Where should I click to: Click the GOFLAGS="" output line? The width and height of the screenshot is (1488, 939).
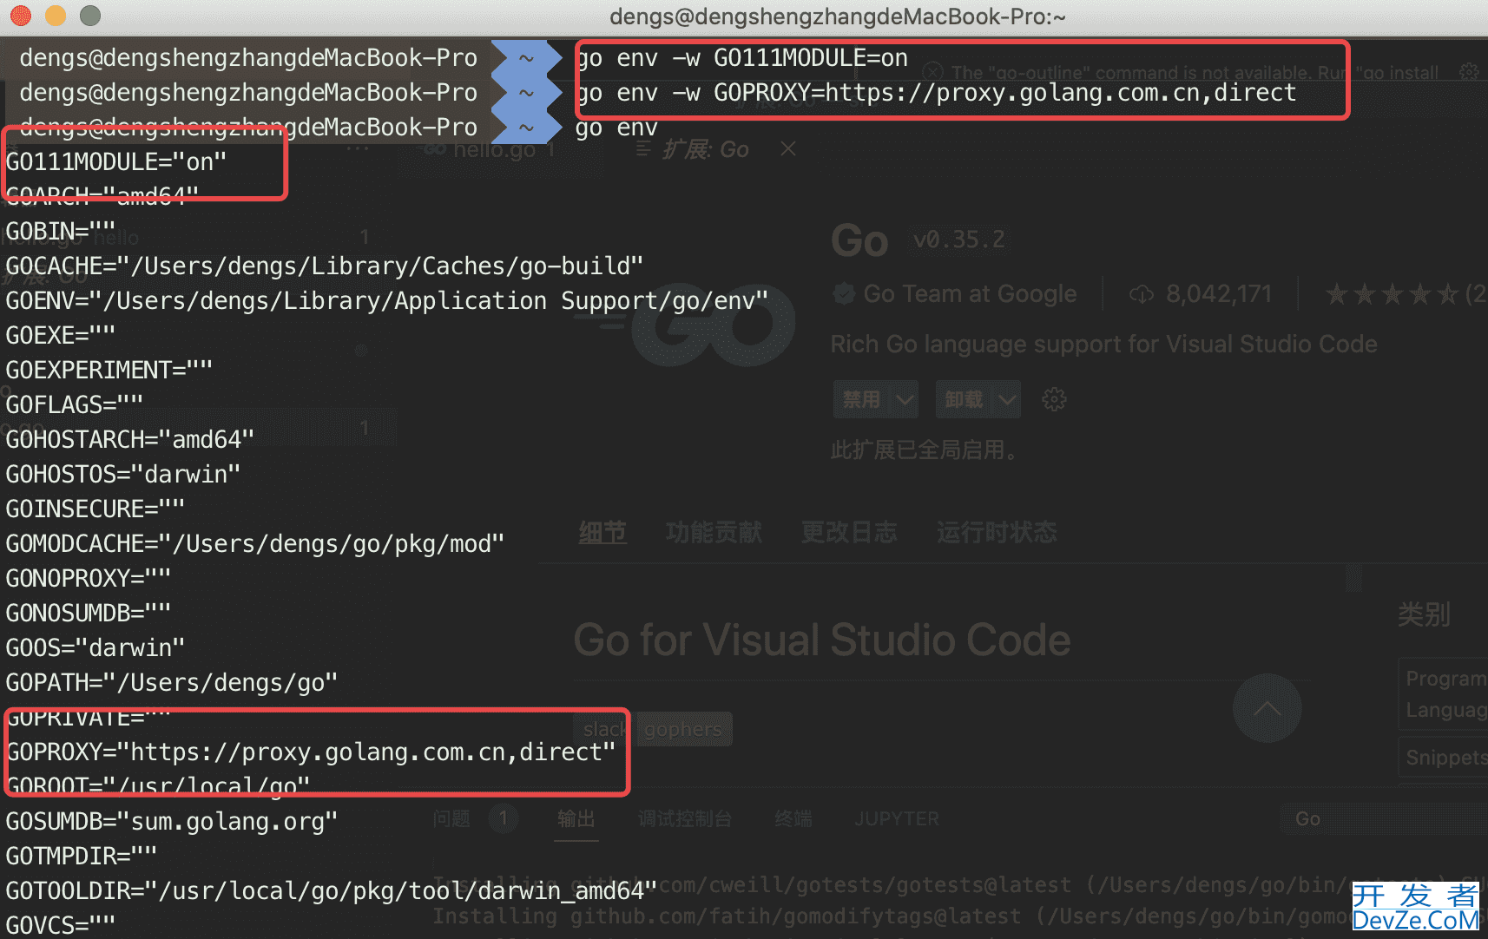75,405
